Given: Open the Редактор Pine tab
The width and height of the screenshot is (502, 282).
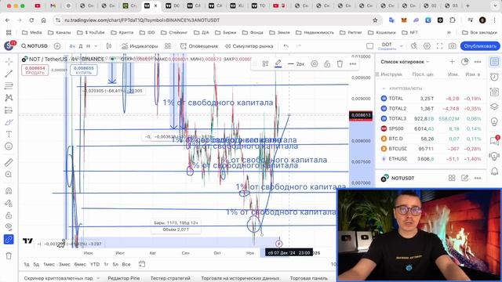Looking at the screenshot, I should point(124,278).
